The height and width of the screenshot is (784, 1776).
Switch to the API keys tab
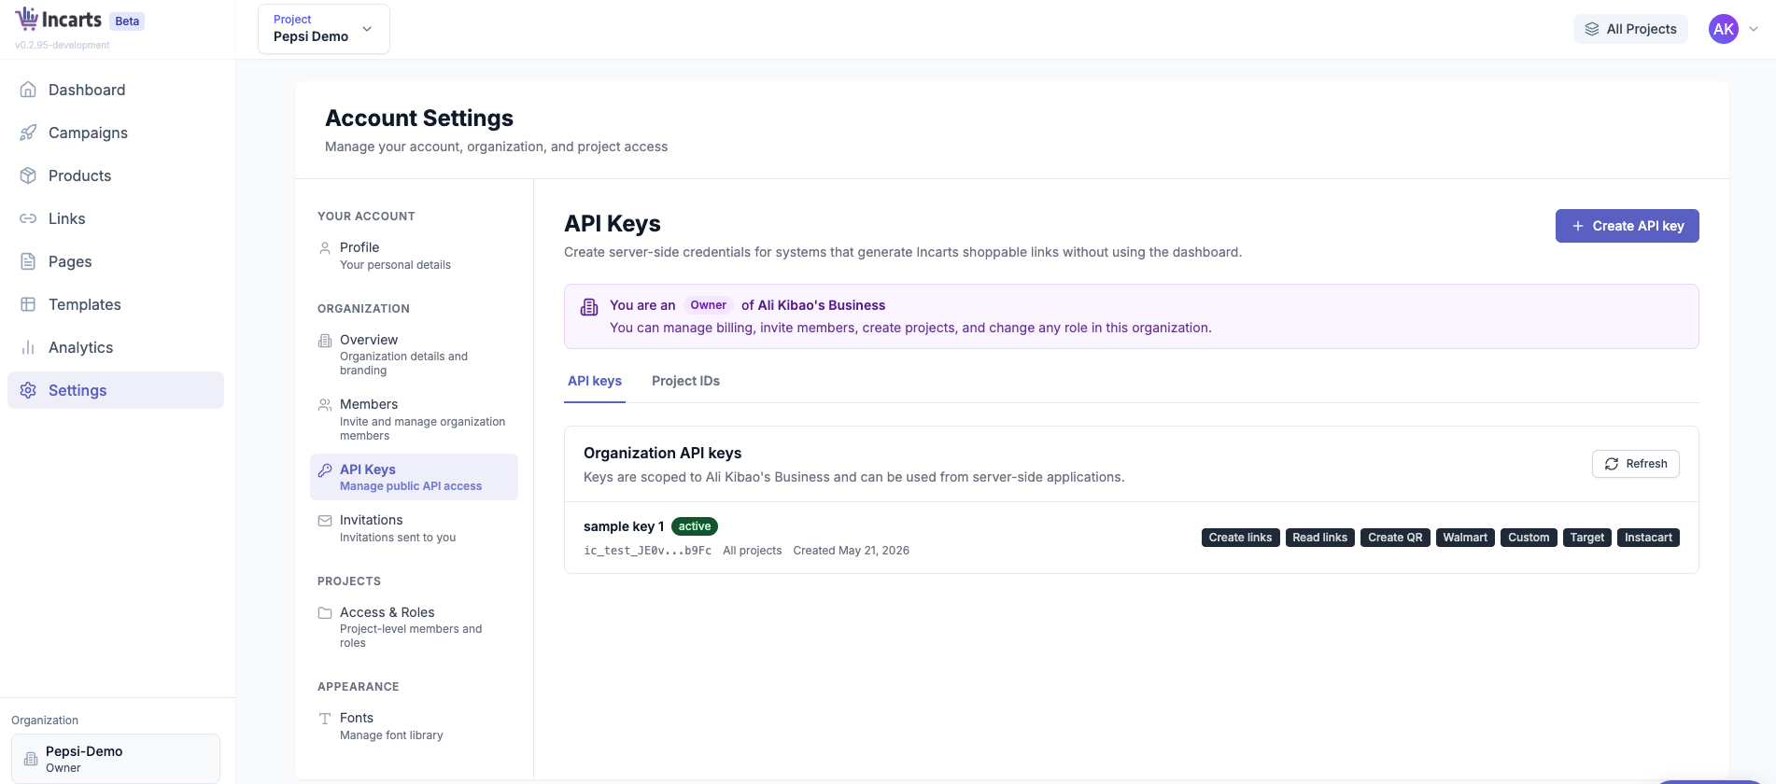pyautogui.click(x=595, y=381)
